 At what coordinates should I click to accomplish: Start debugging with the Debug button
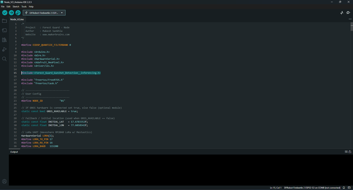pos(18,13)
